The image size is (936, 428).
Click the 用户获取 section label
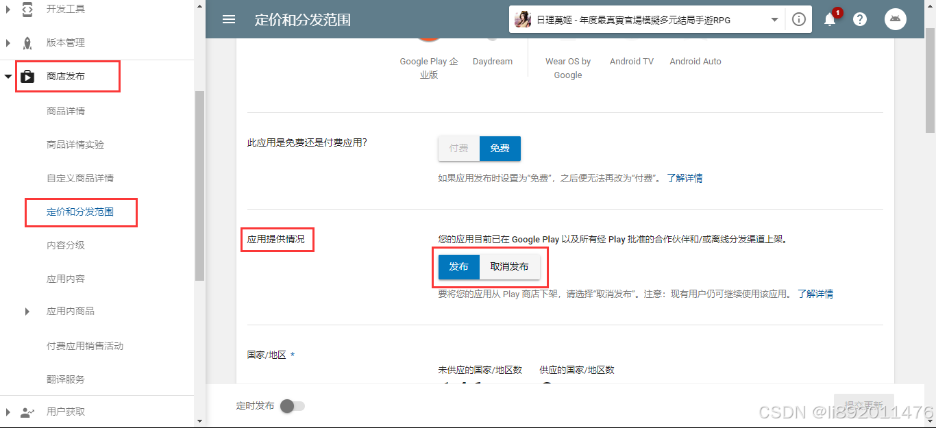tap(66, 412)
